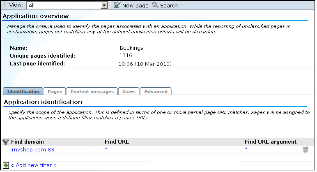Click the Name: label

point(18,48)
